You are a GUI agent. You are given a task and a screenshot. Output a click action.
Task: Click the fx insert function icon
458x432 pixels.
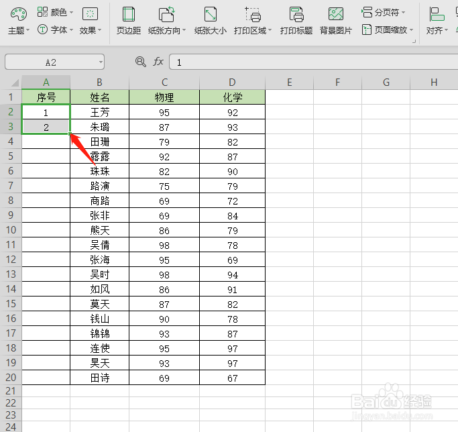[x=158, y=62]
